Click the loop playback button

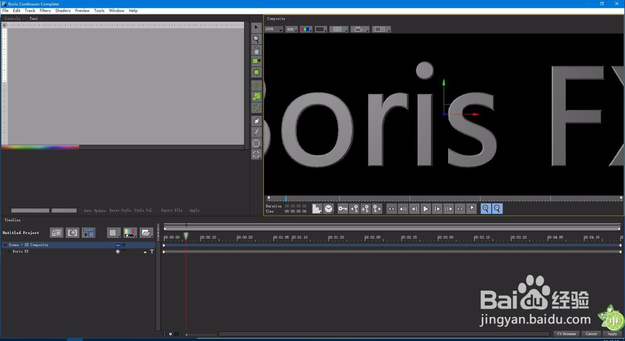[471, 209]
